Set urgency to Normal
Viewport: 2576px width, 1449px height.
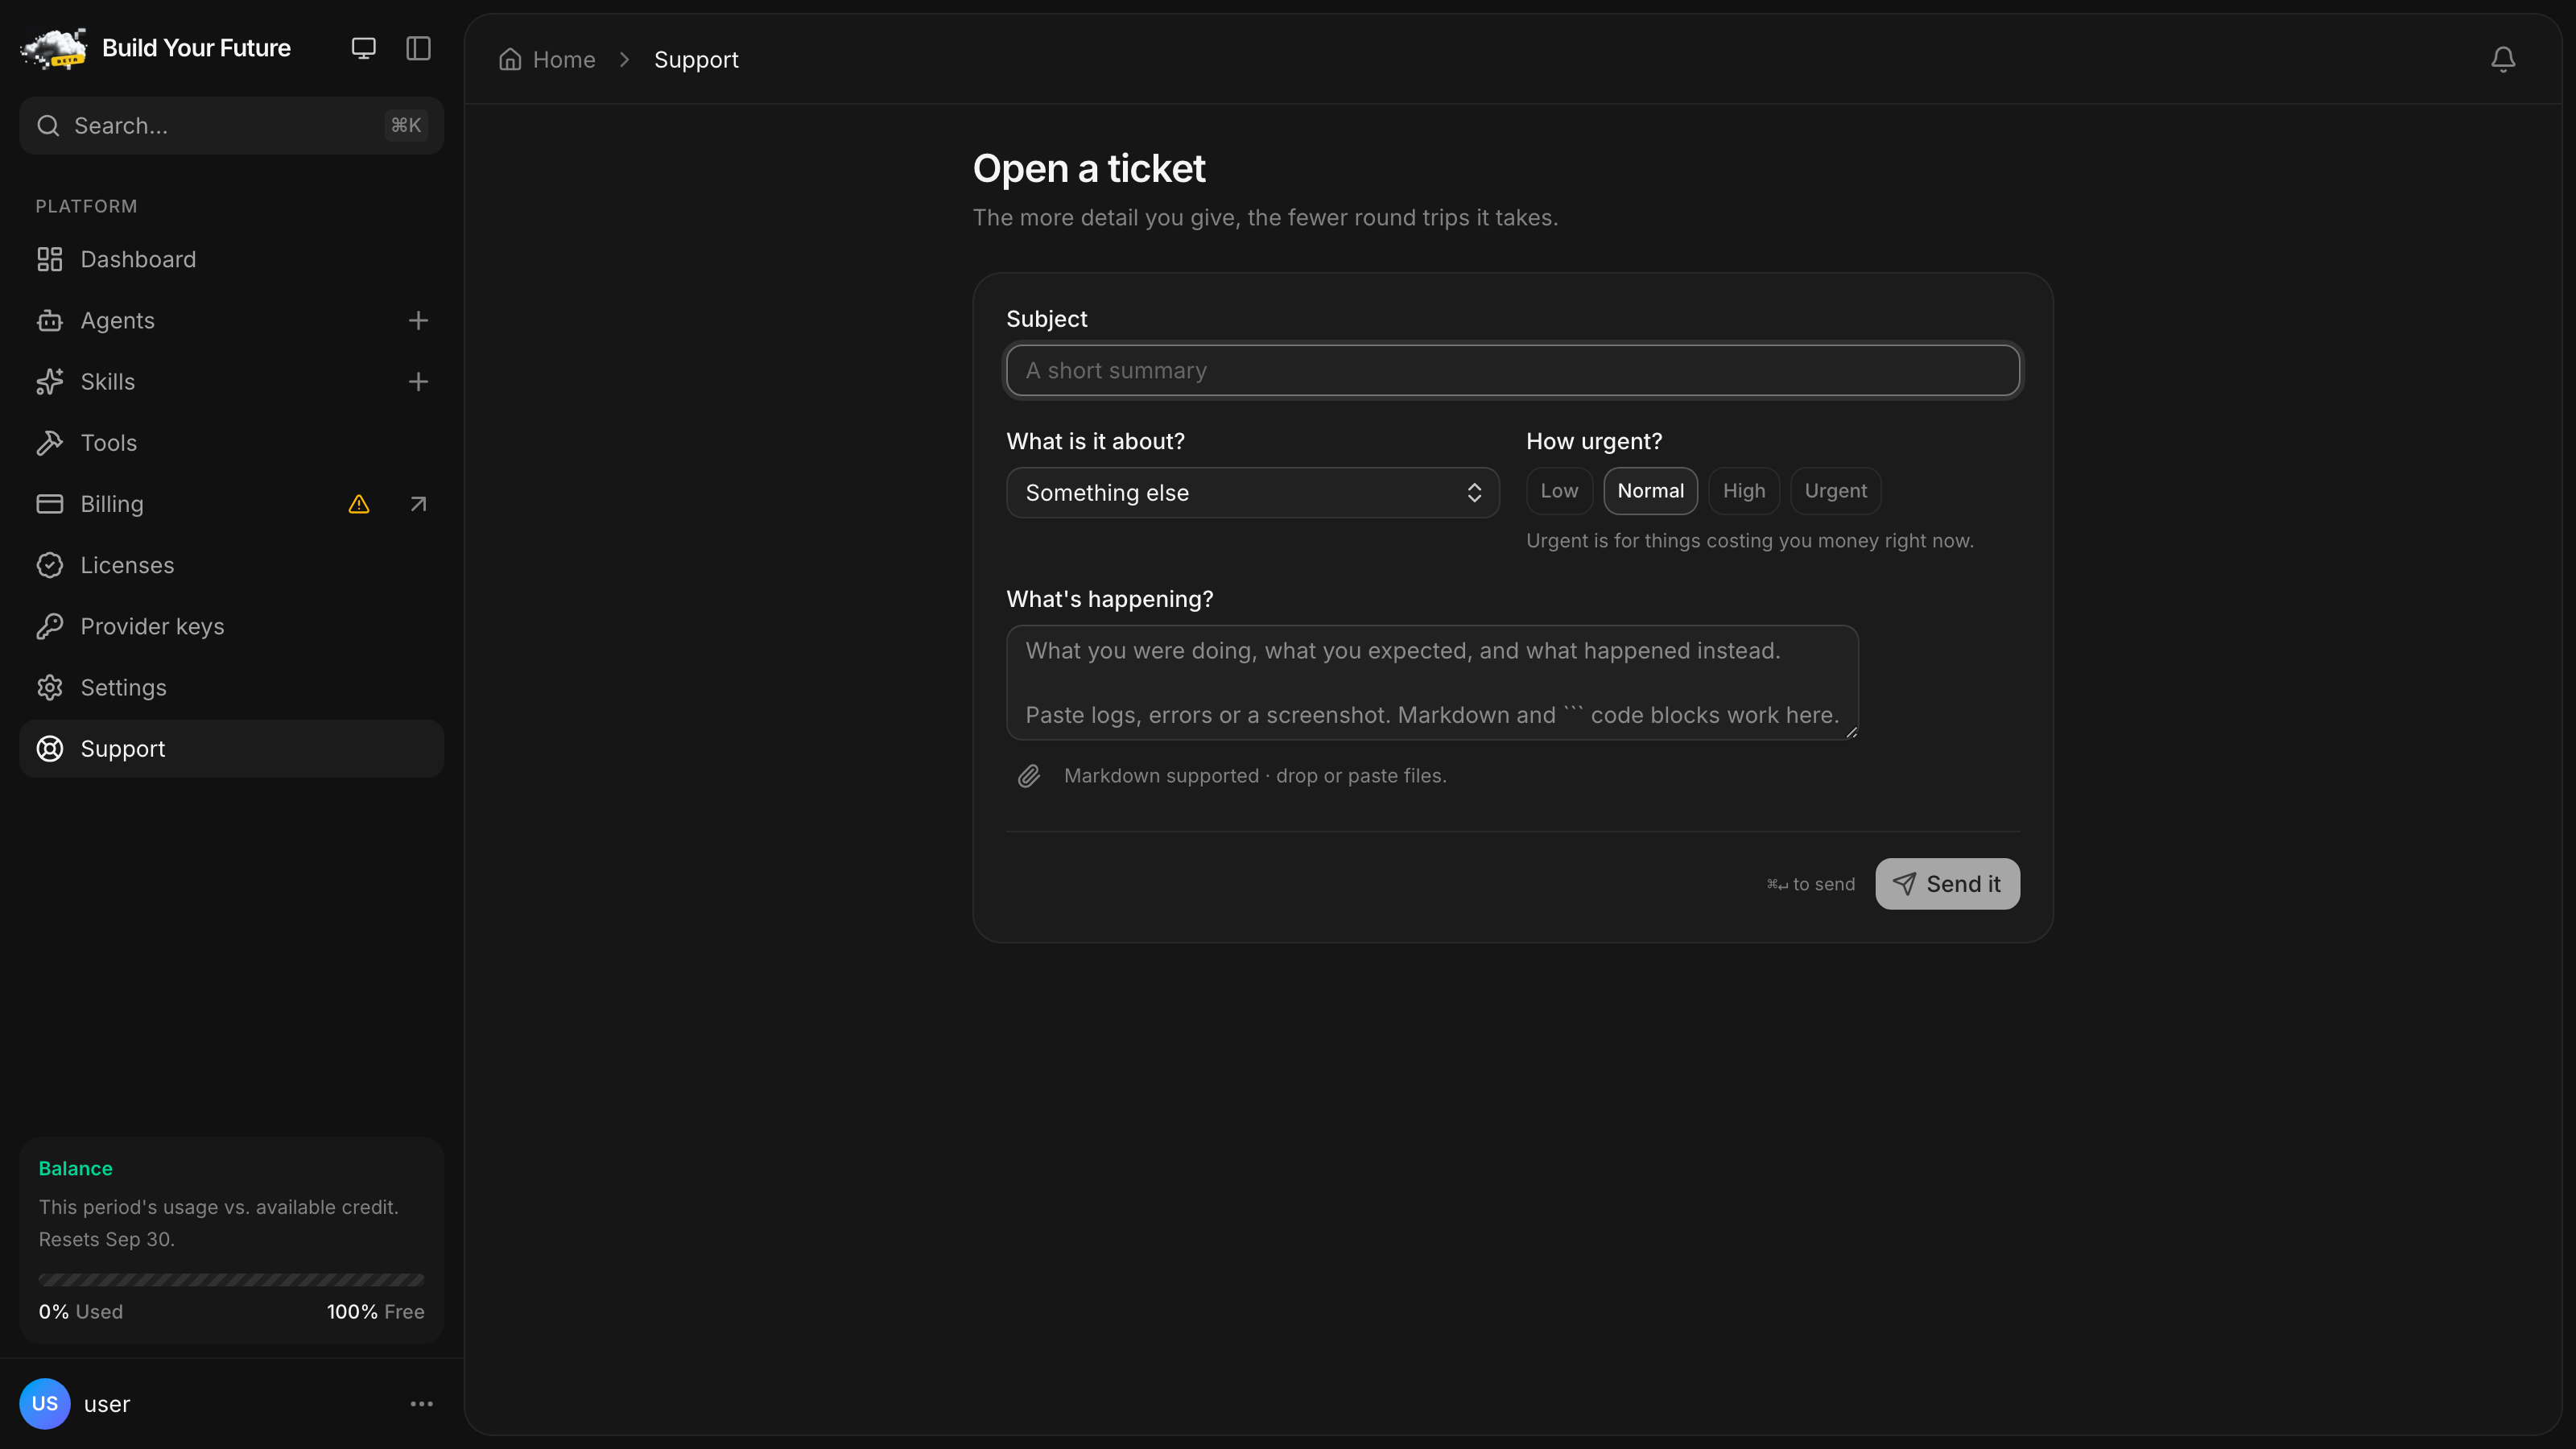click(1650, 491)
